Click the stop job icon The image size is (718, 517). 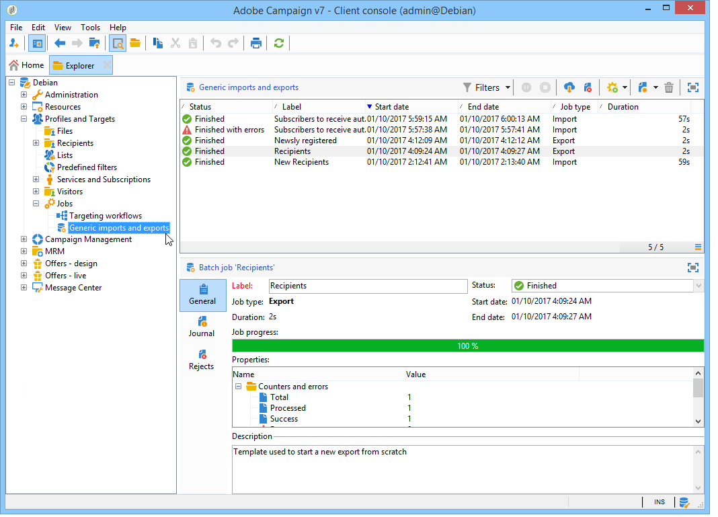click(545, 87)
